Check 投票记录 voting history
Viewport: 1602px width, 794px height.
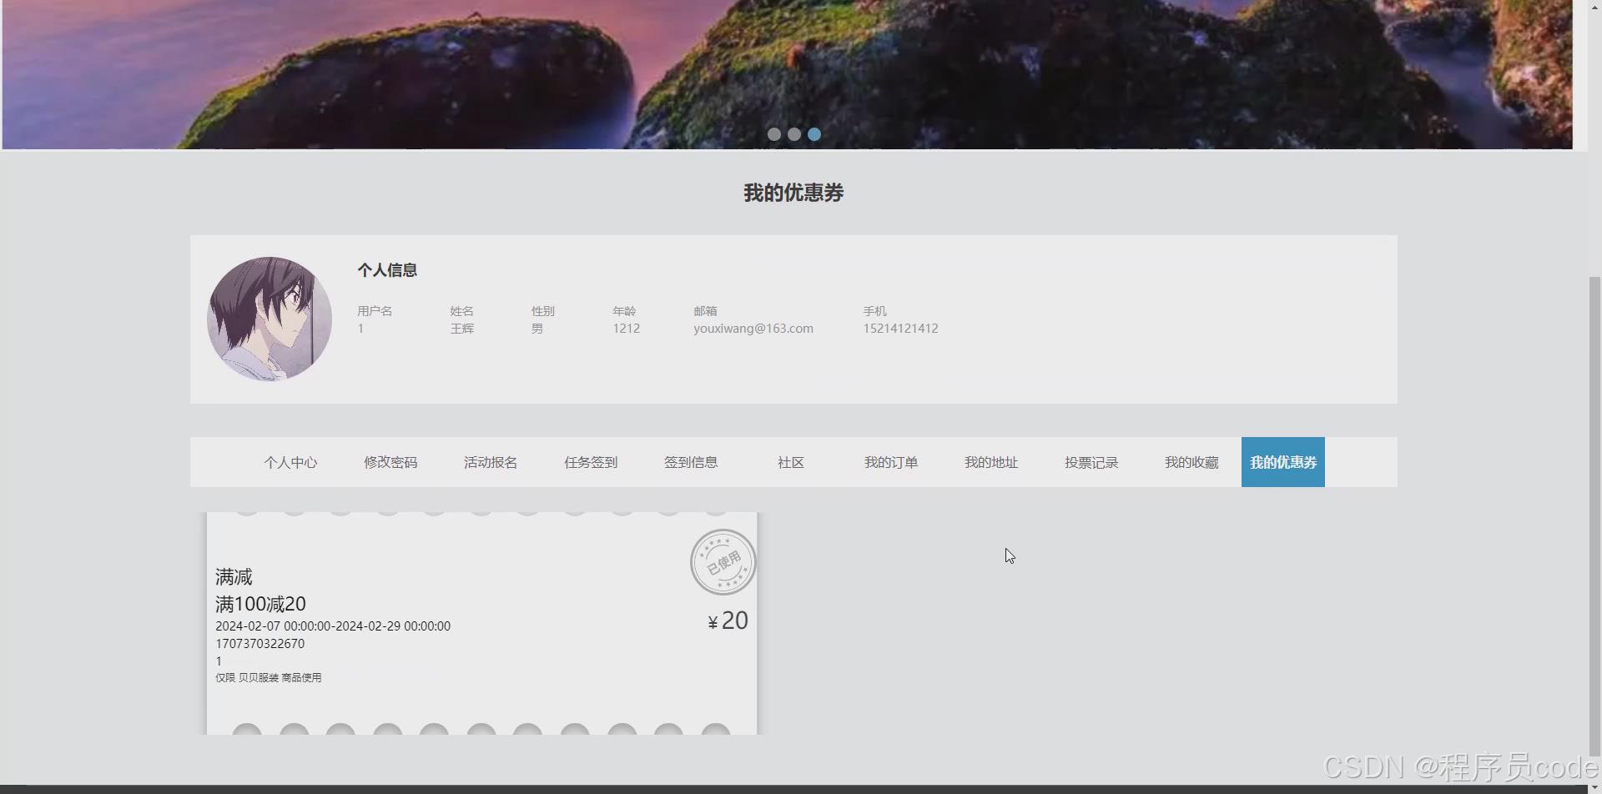pos(1091,462)
